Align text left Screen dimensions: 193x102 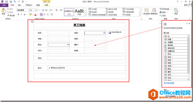tap(41, 15)
